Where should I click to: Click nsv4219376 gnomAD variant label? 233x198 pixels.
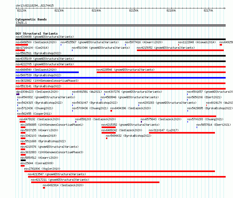tap(49, 147)
